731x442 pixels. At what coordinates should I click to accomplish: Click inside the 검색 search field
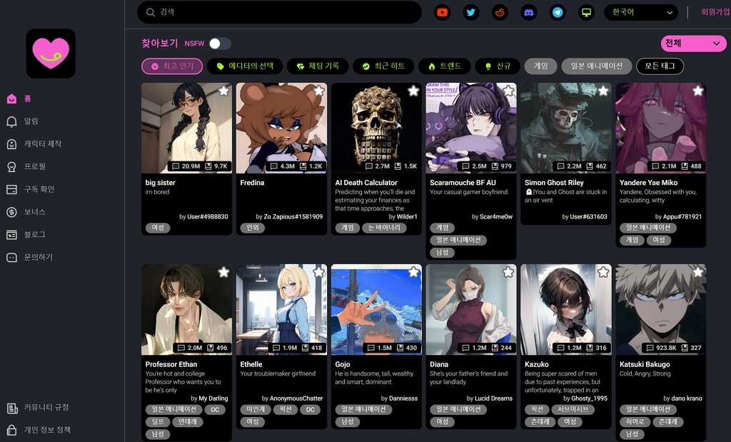click(x=278, y=12)
